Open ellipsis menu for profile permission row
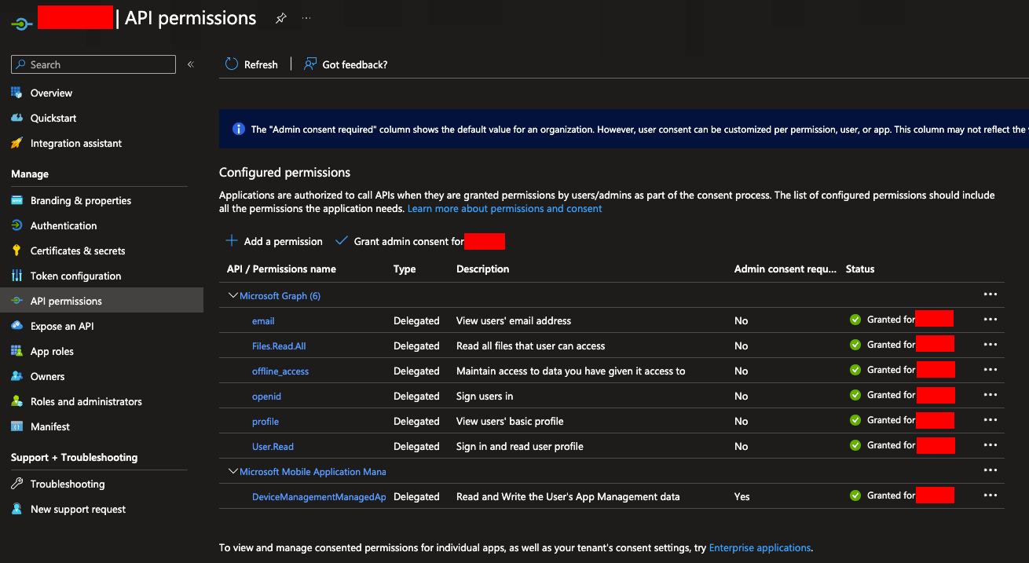The width and height of the screenshot is (1029, 563). point(991,420)
